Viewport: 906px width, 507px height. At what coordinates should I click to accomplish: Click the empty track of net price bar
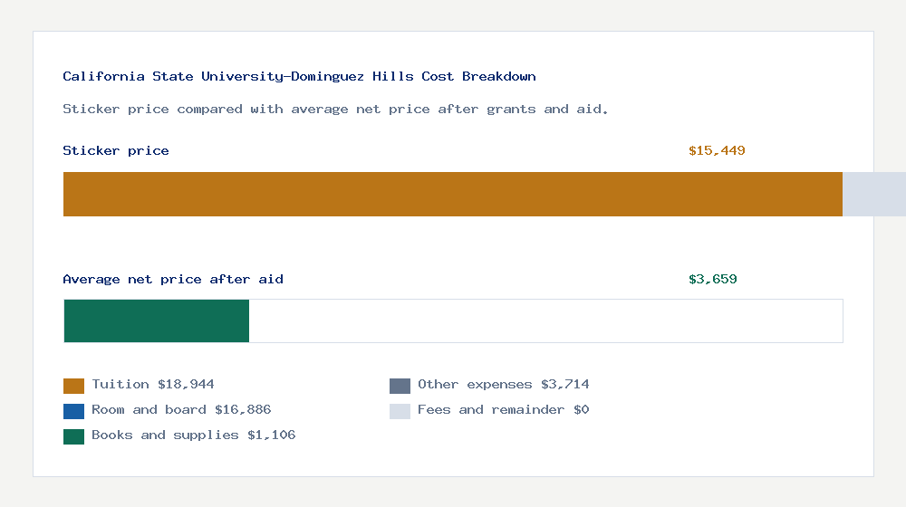tap(546, 321)
